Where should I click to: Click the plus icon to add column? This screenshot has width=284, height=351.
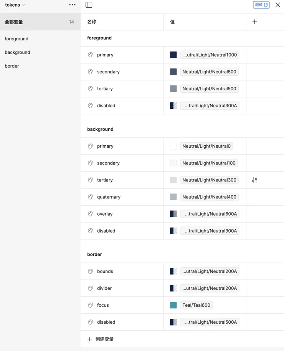click(x=254, y=22)
